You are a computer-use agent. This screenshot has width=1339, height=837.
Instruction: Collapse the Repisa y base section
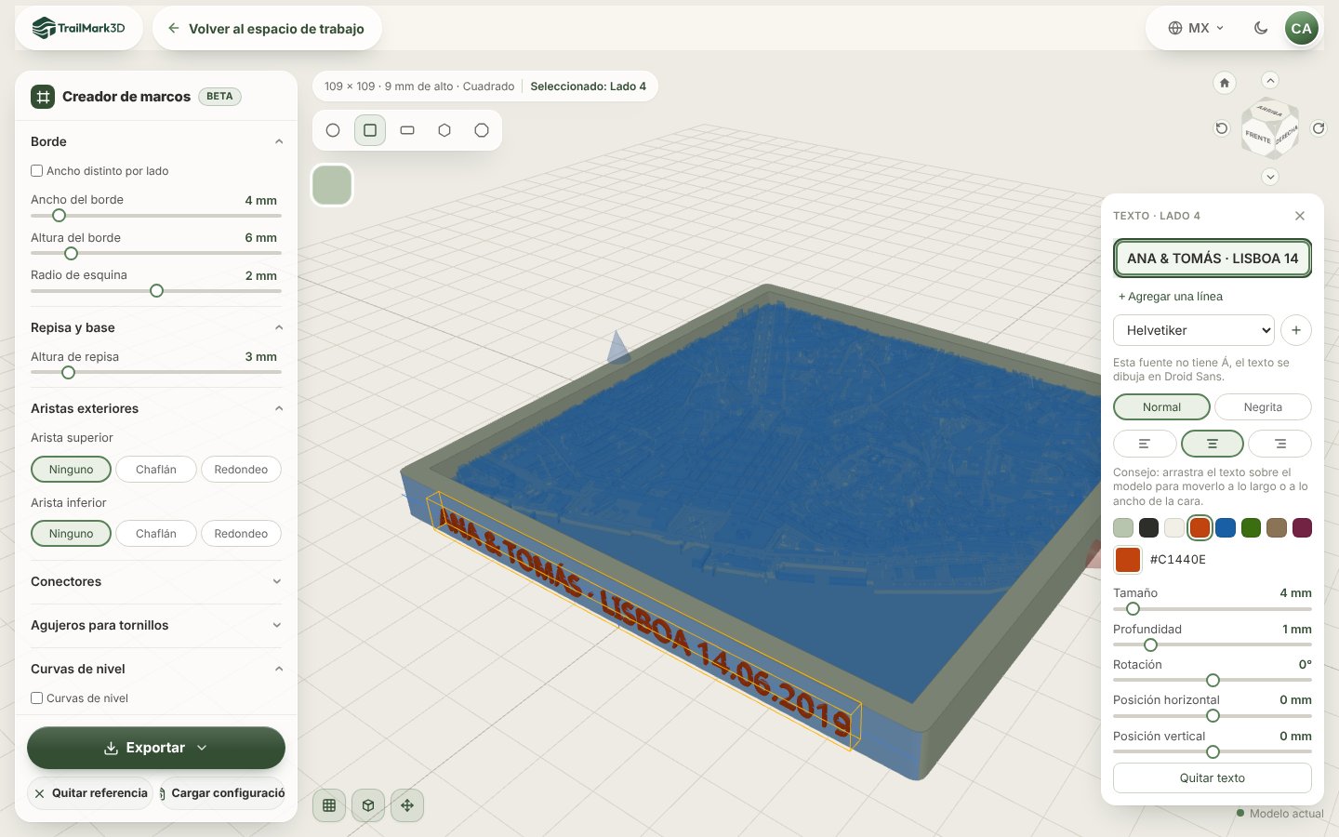[x=156, y=327]
